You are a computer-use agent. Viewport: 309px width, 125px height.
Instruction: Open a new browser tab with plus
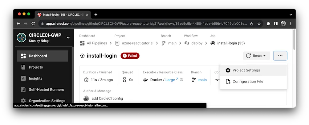coord(96,15)
